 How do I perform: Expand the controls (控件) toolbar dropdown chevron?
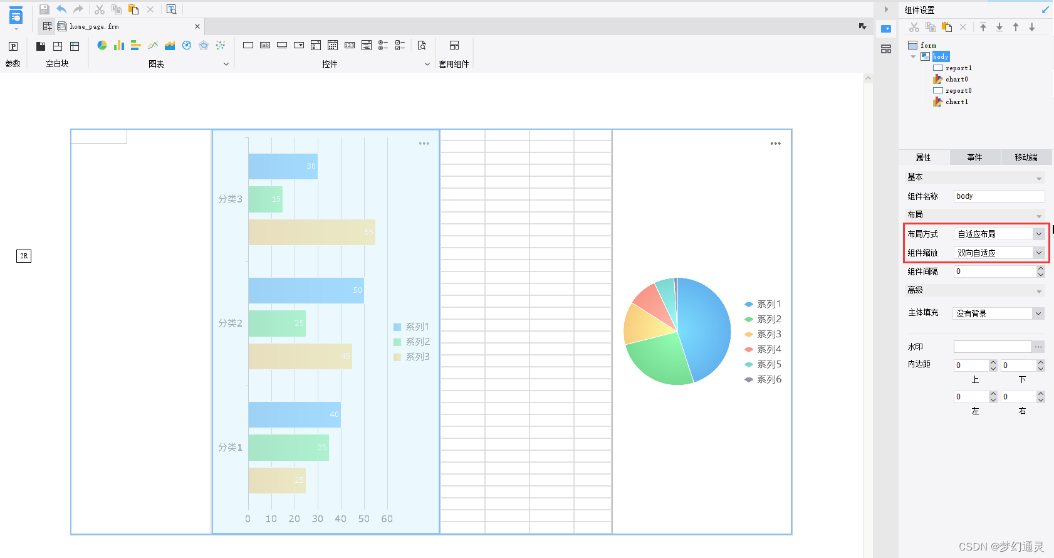(x=427, y=64)
